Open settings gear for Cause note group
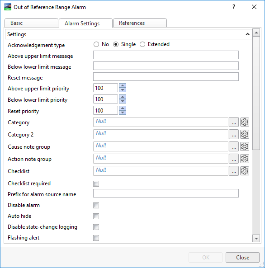Screen dimensions: 265x268 245,146
